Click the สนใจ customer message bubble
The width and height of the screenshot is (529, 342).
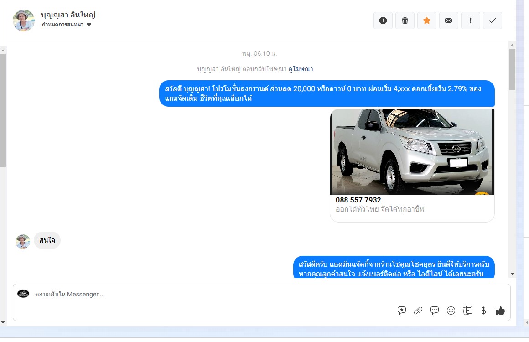click(x=47, y=240)
